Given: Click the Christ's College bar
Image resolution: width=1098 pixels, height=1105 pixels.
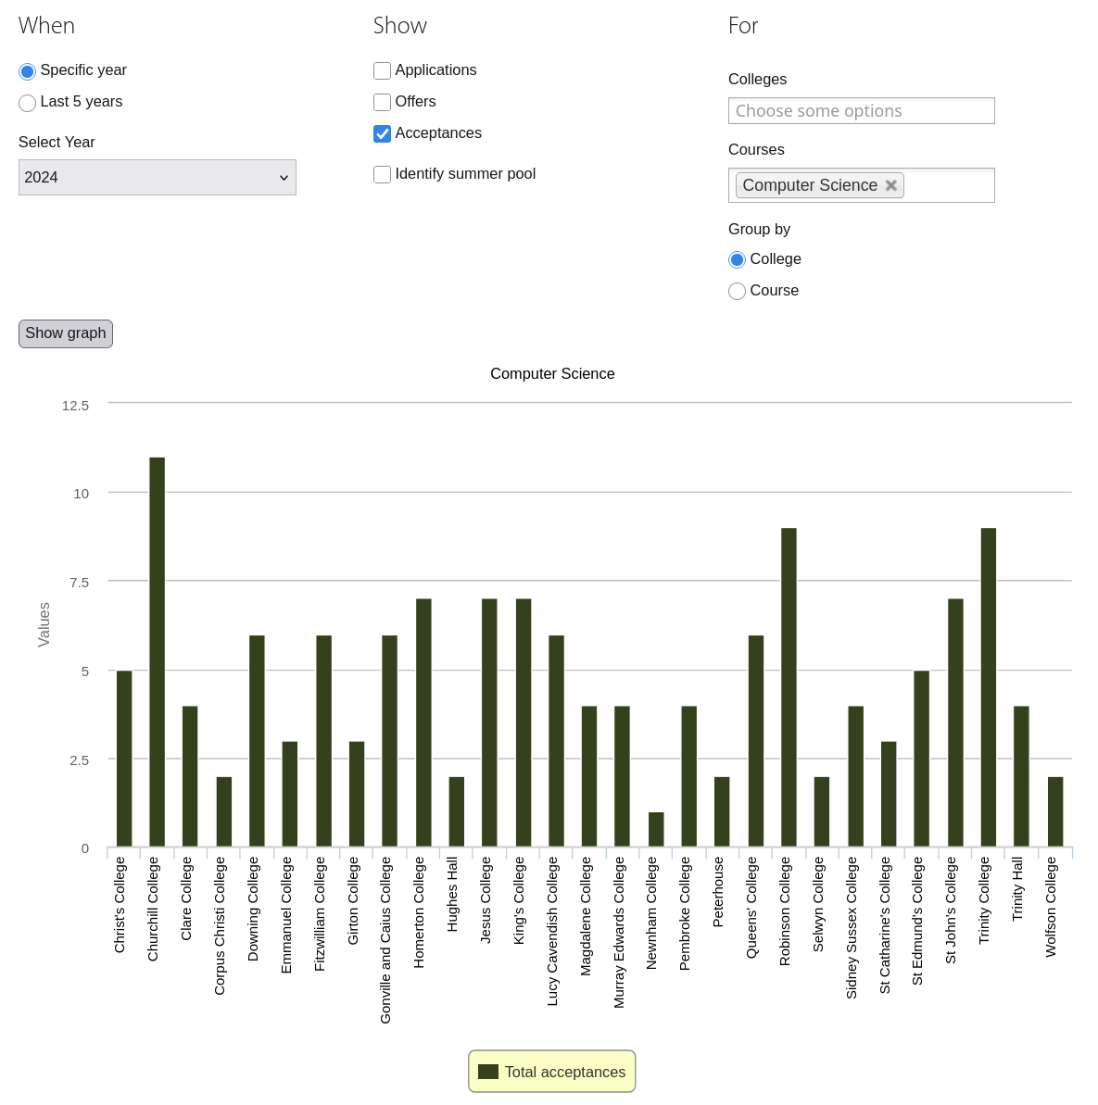Looking at the screenshot, I should tap(124, 759).
